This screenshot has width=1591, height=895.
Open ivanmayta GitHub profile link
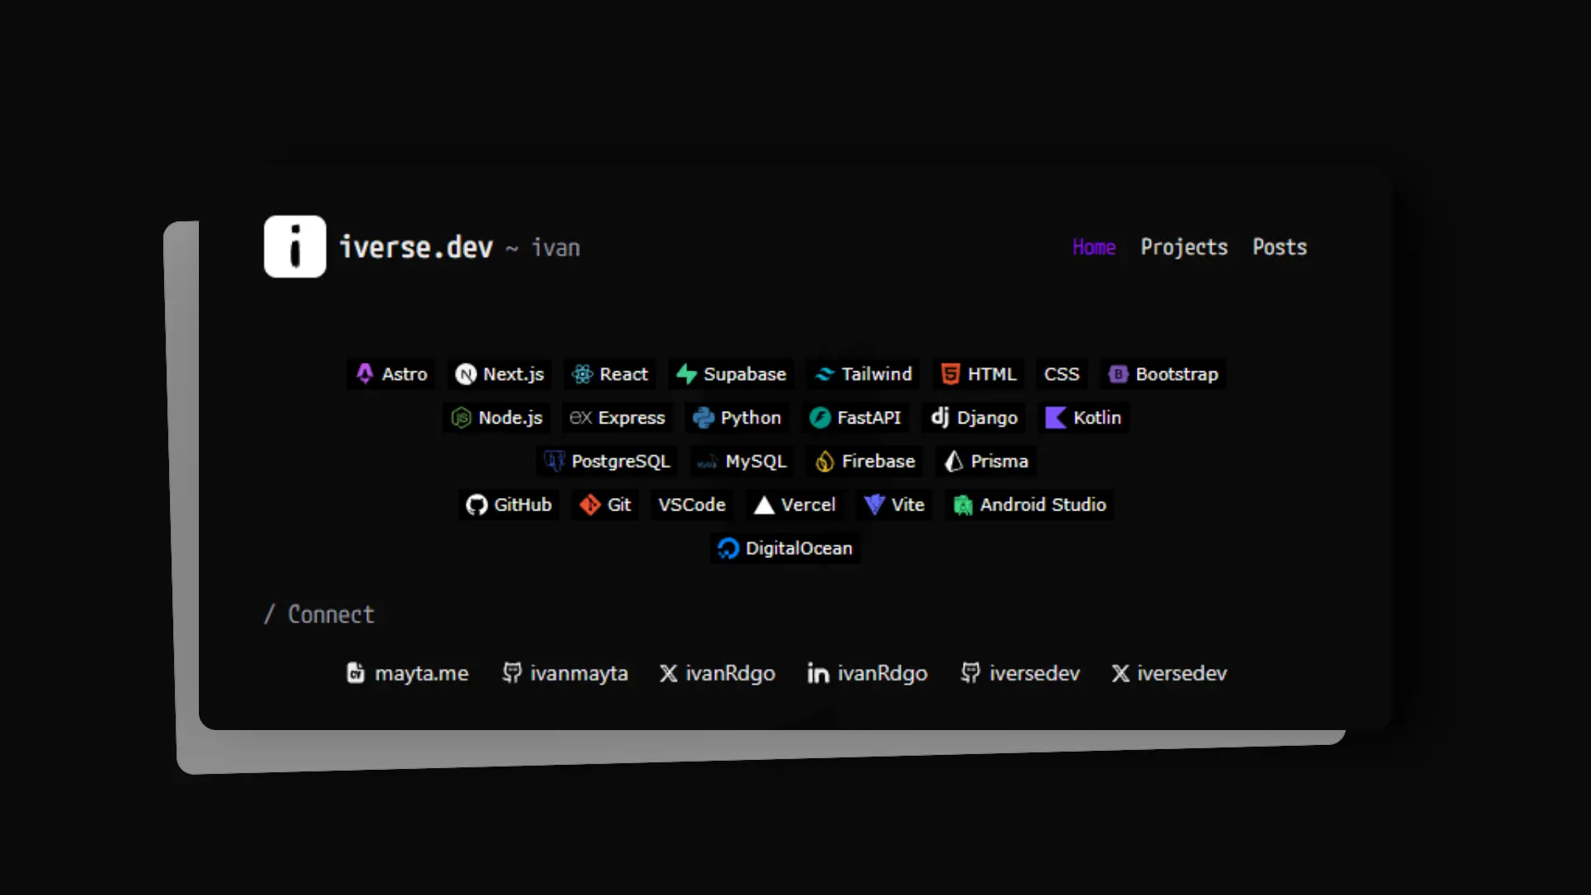565,673
